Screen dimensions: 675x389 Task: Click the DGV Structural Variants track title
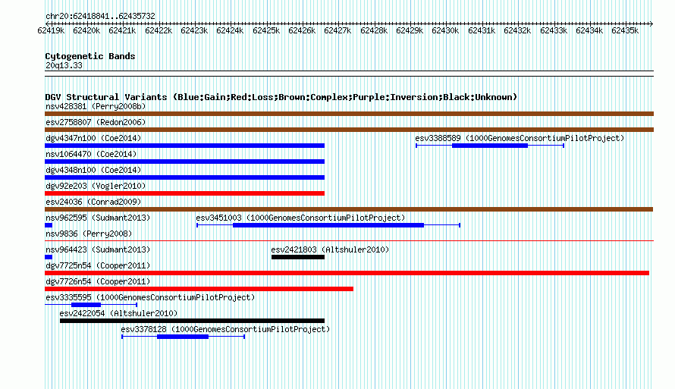point(281,97)
